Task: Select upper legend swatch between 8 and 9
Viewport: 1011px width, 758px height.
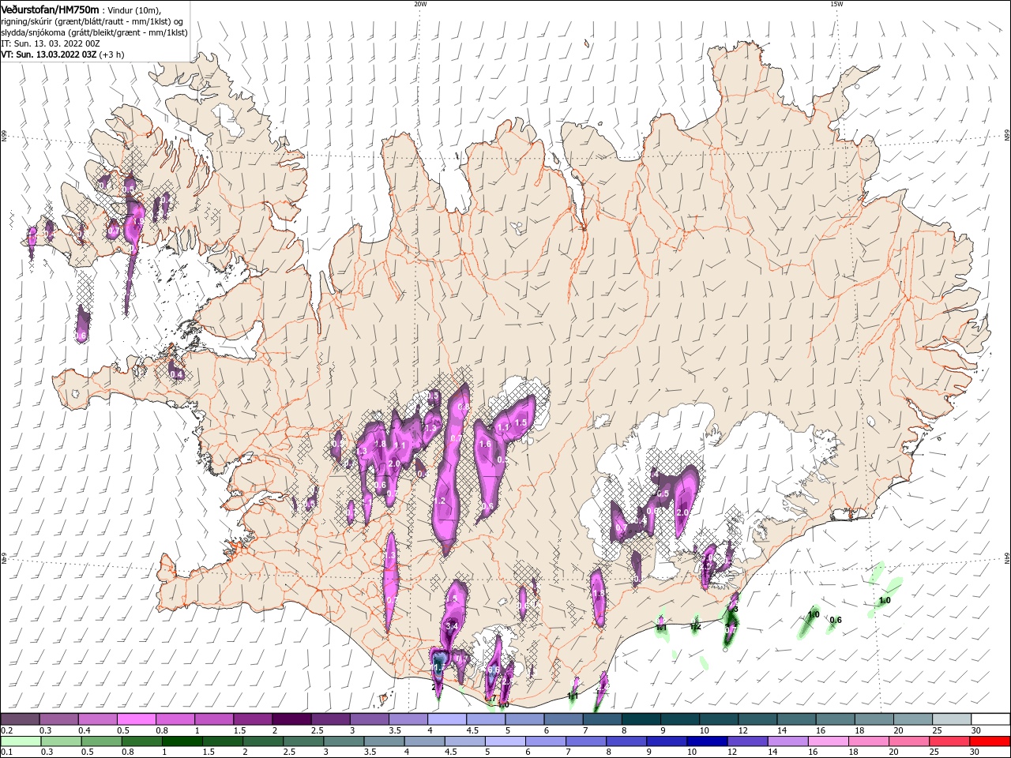Action: point(642,719)
